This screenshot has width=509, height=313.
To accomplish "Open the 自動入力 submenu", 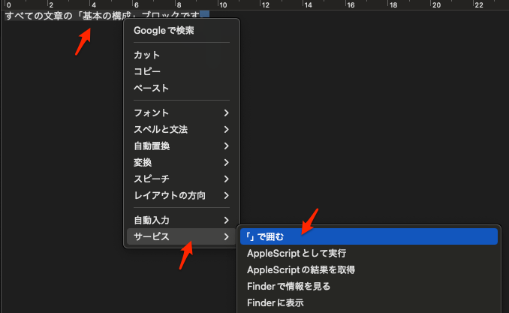I will coord(182,220).
